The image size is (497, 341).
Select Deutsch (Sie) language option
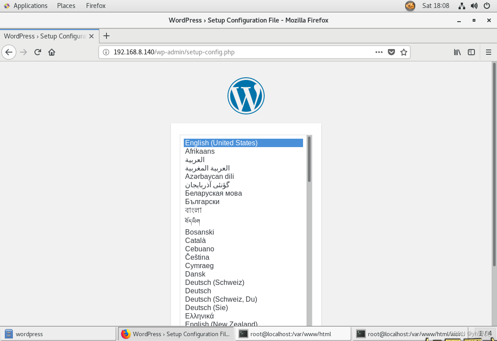click(243, 308)
